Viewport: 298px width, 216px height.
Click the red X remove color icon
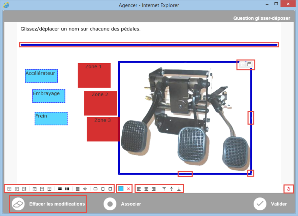tap(128, 189)
